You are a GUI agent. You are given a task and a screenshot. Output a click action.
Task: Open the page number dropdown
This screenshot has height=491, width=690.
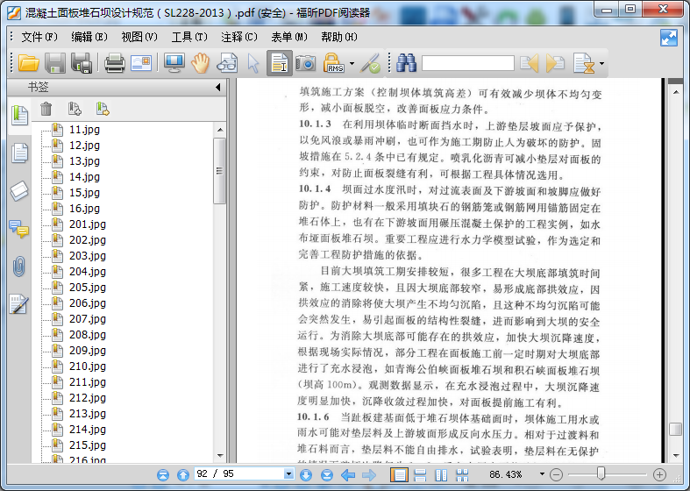pos(288,473)
